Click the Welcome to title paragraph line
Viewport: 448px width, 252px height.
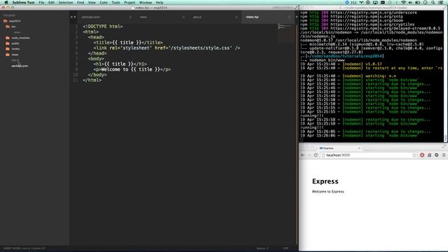click(x=132, y=69)
